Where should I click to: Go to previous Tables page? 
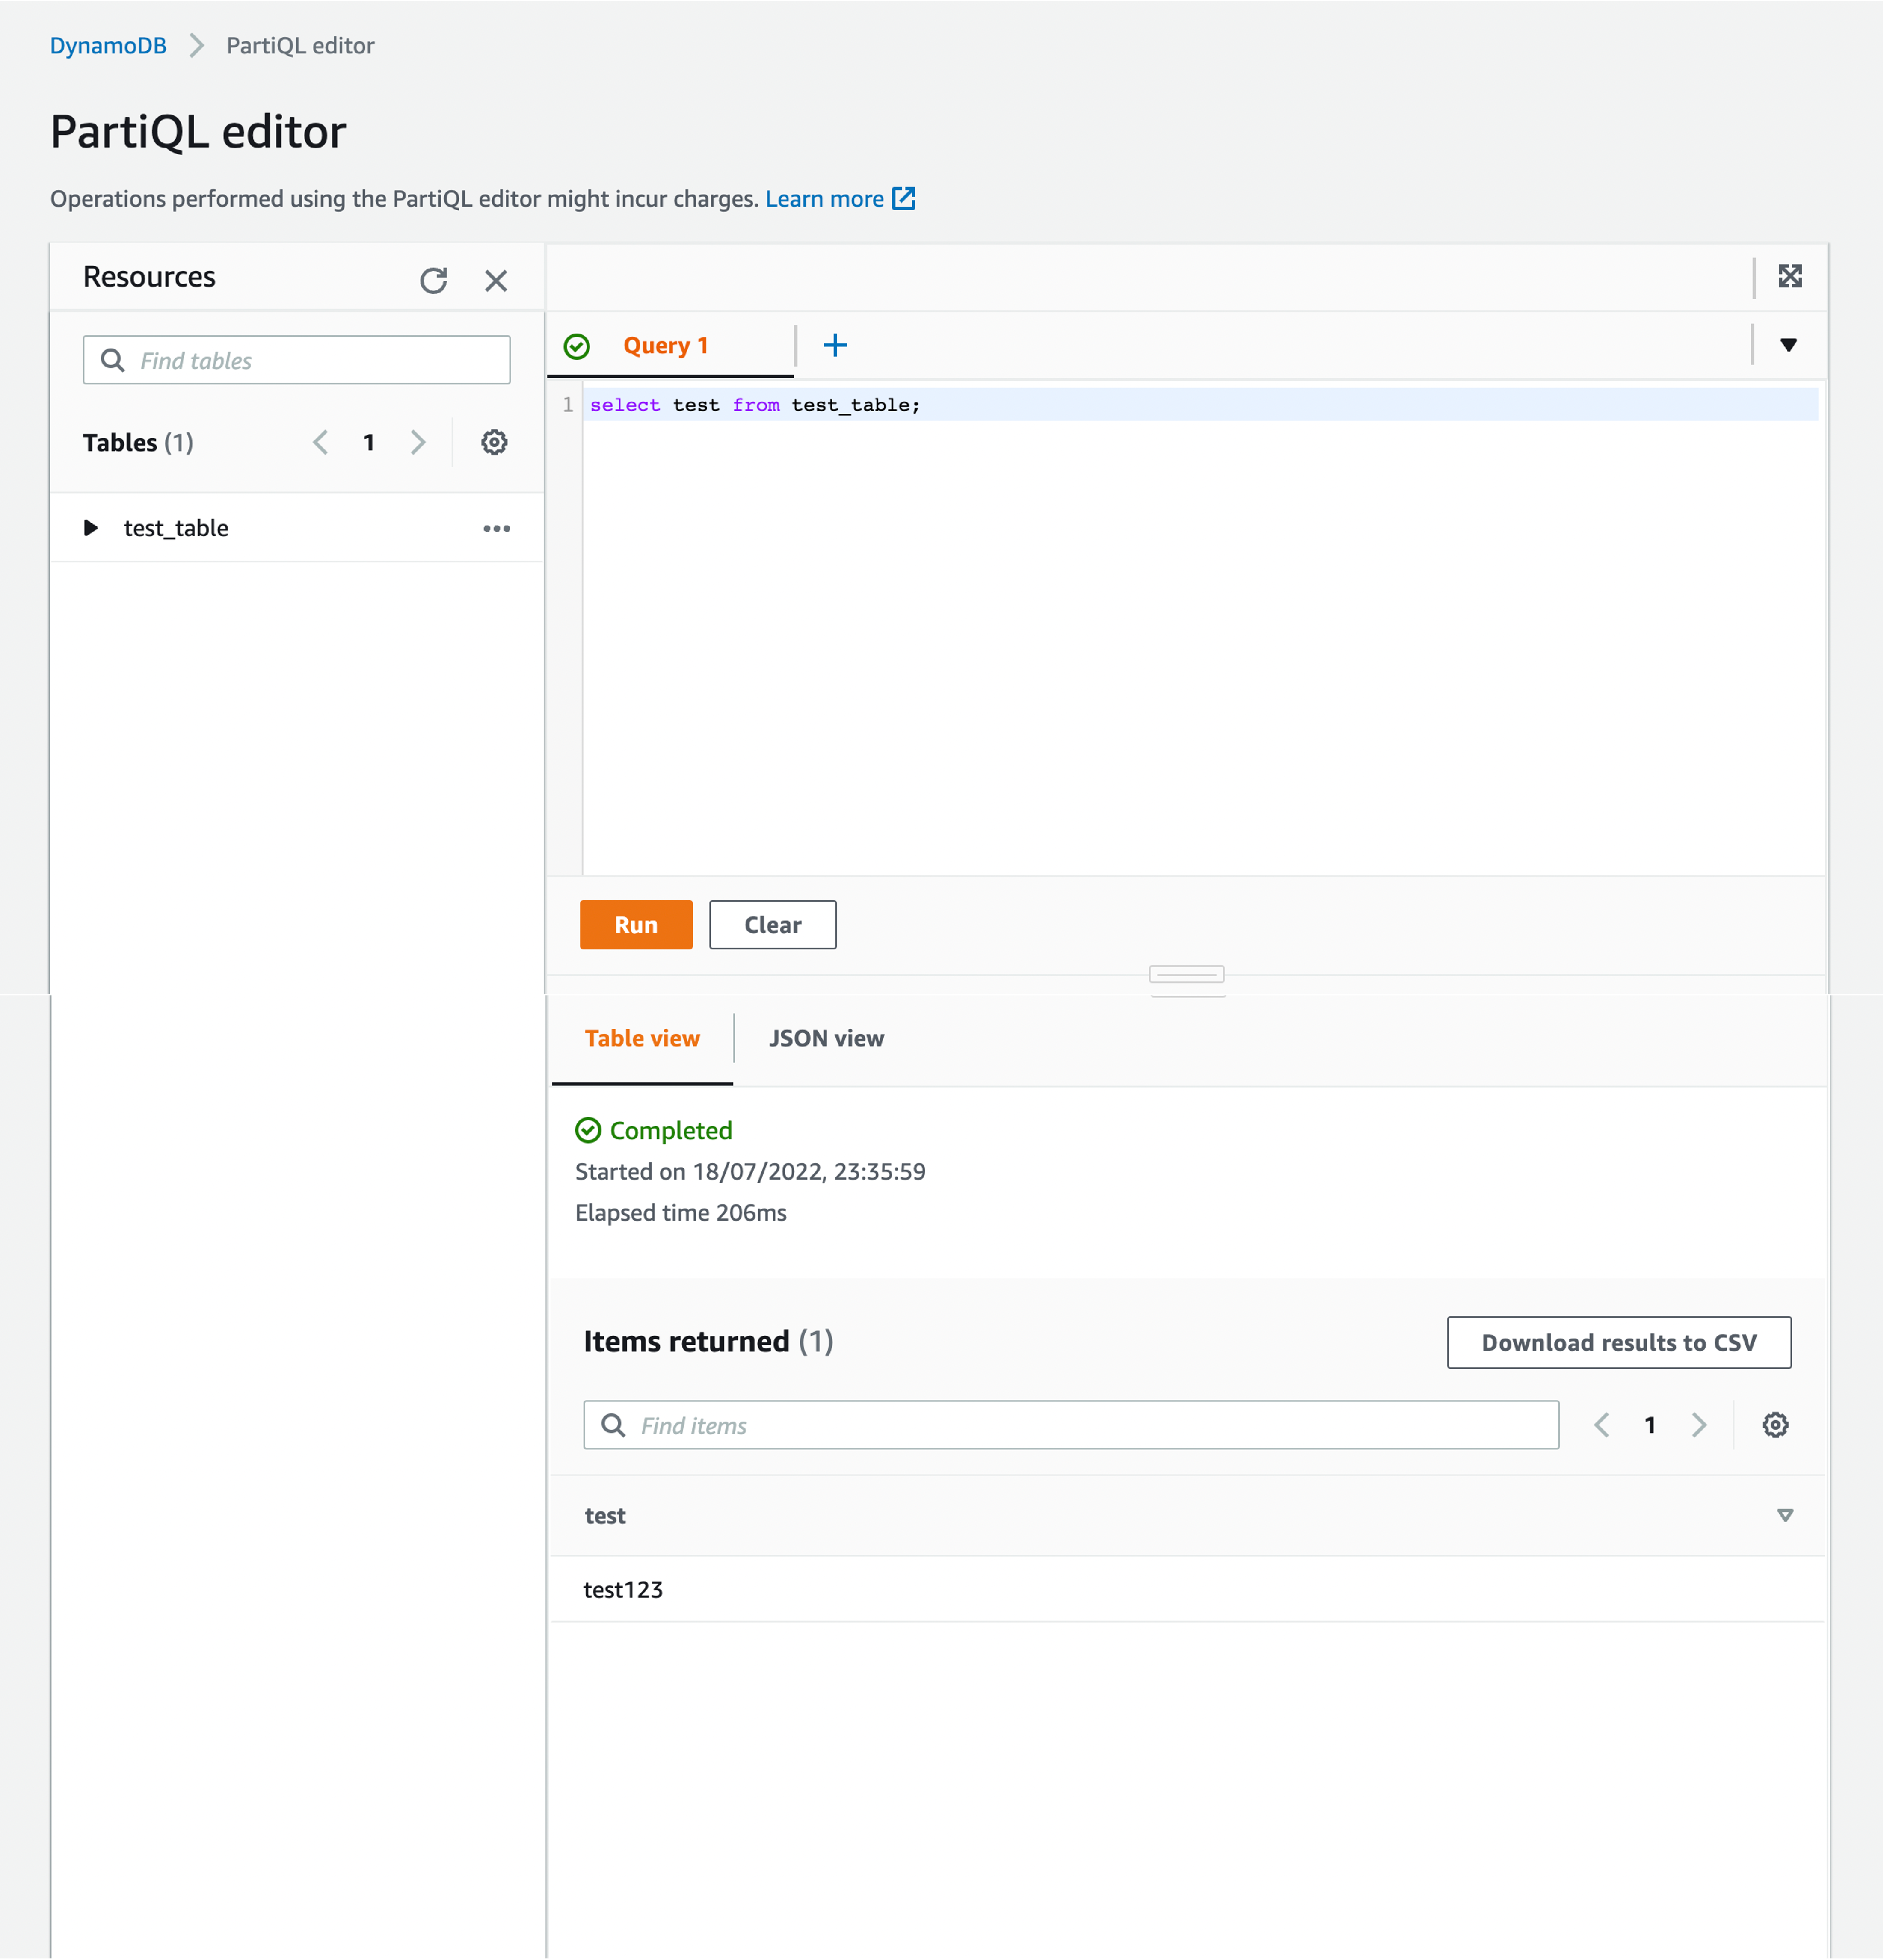coord(320,442)
